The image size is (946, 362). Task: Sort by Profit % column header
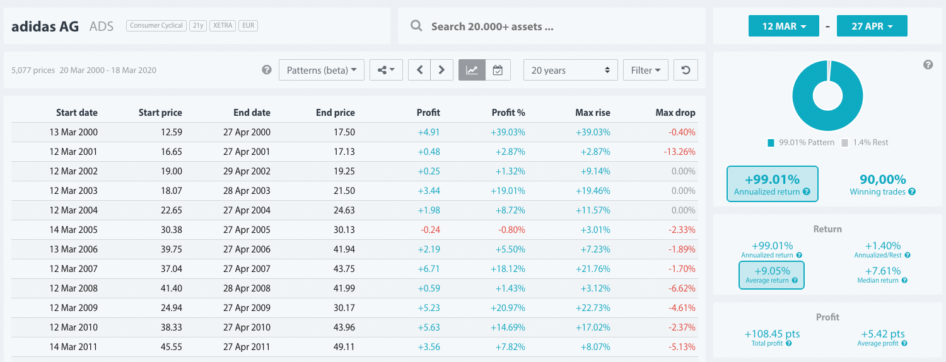(508, 113)
